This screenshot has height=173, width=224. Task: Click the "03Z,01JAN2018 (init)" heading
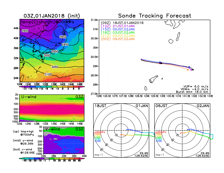(51, 16)
